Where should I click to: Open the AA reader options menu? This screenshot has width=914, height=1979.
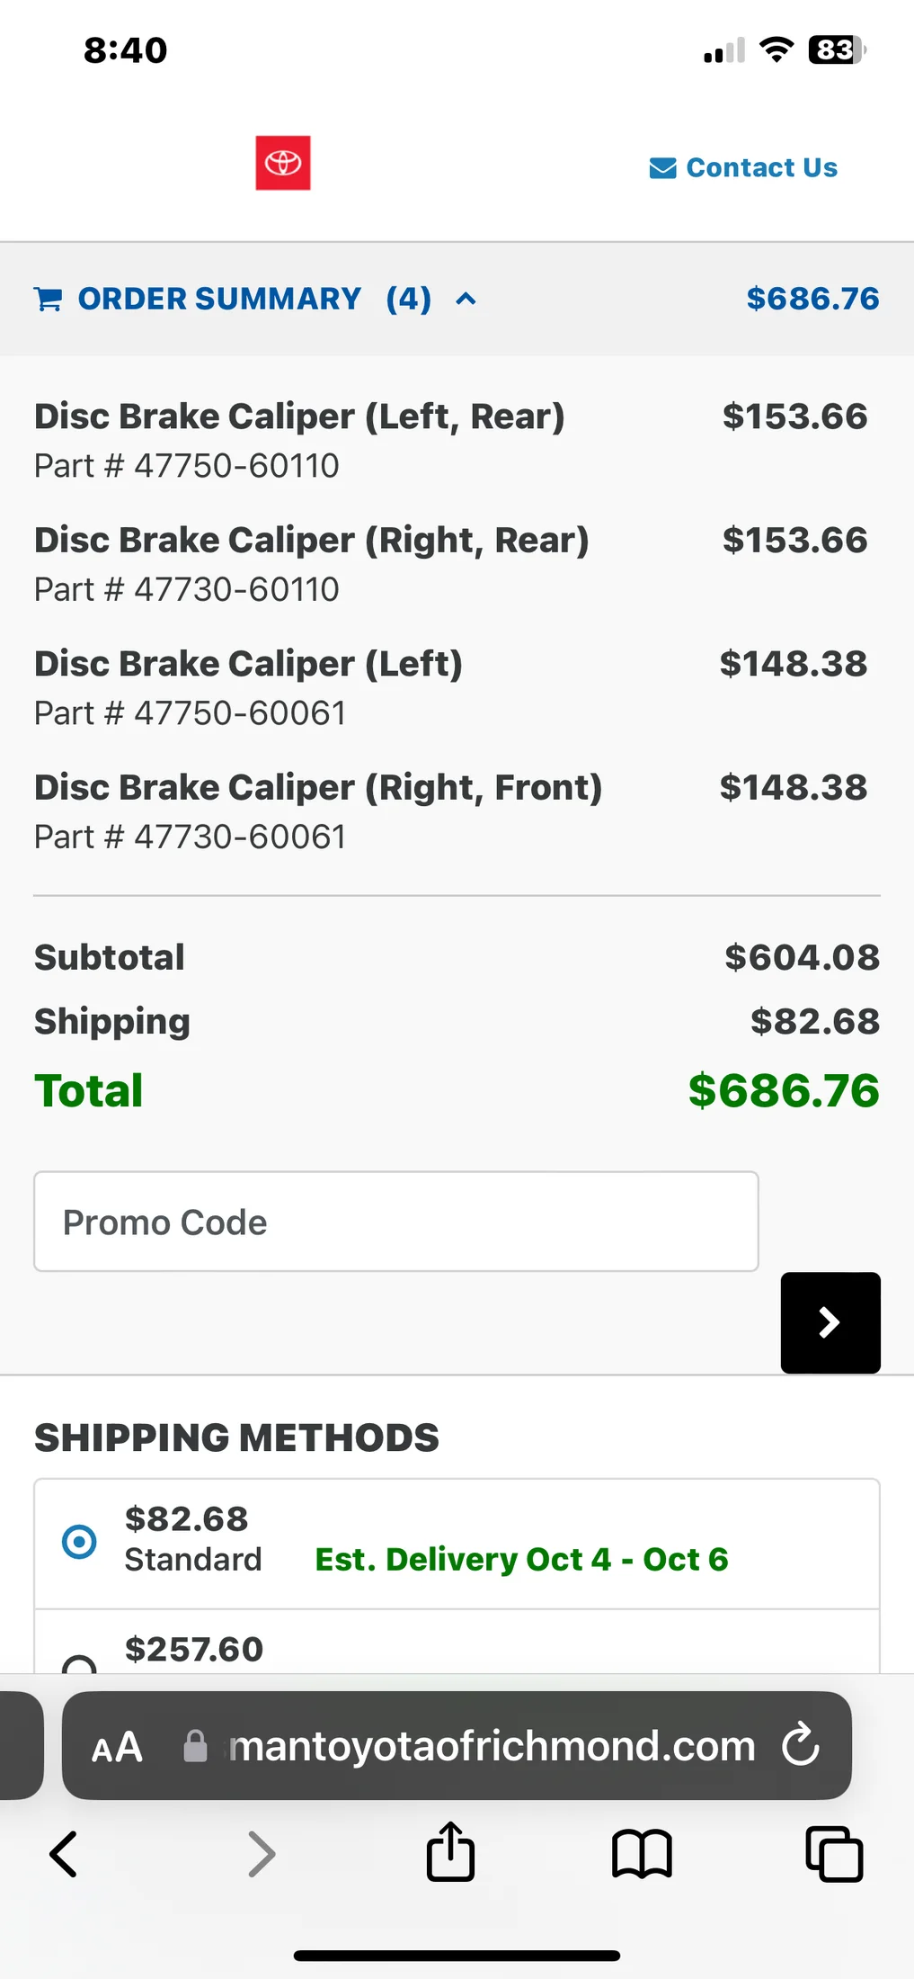coord(117,1747)
